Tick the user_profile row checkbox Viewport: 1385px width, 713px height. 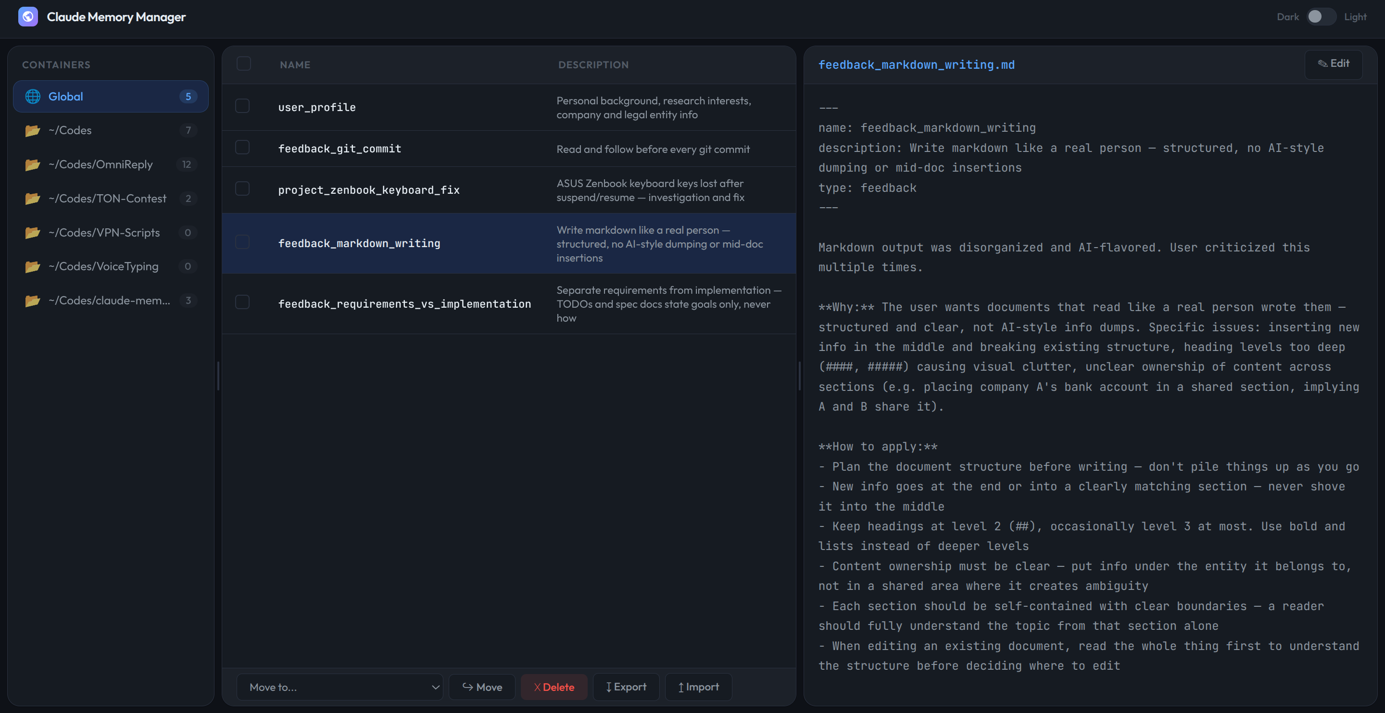tap(242, 106)
